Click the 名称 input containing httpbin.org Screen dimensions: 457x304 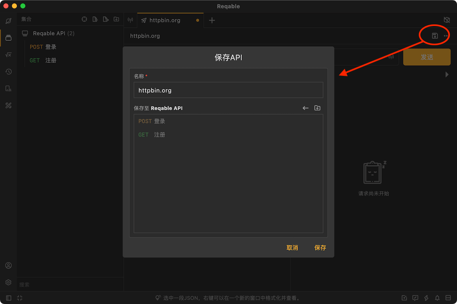coord(228,90)
